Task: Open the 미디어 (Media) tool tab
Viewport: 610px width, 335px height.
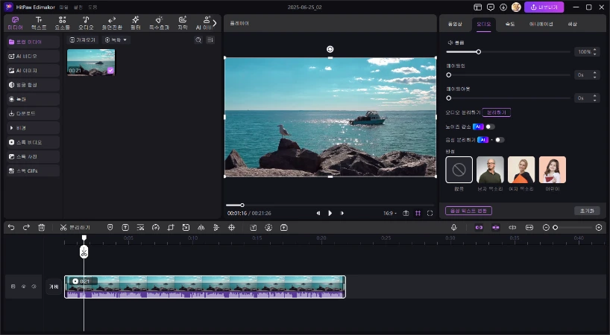Action: [15, 23]
